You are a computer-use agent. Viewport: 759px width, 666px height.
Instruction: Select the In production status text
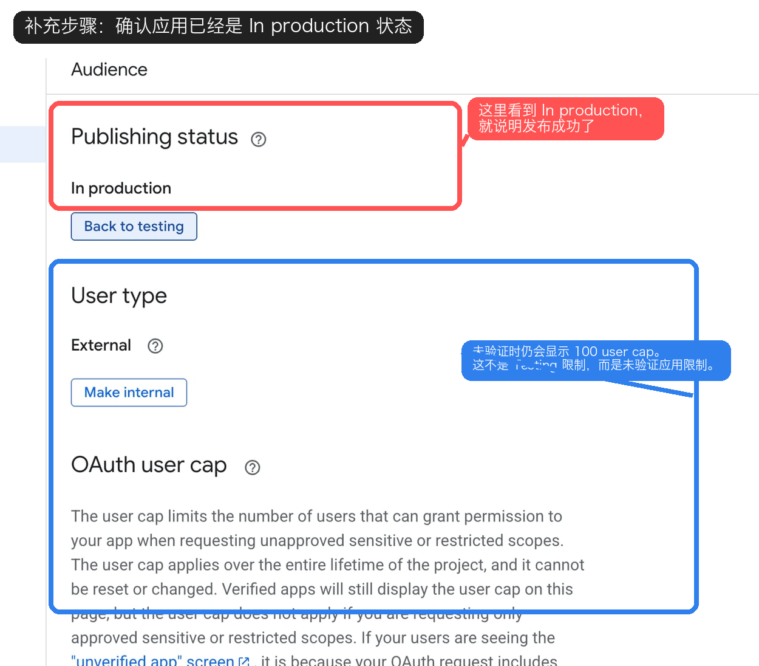click(x=121, y=188)
